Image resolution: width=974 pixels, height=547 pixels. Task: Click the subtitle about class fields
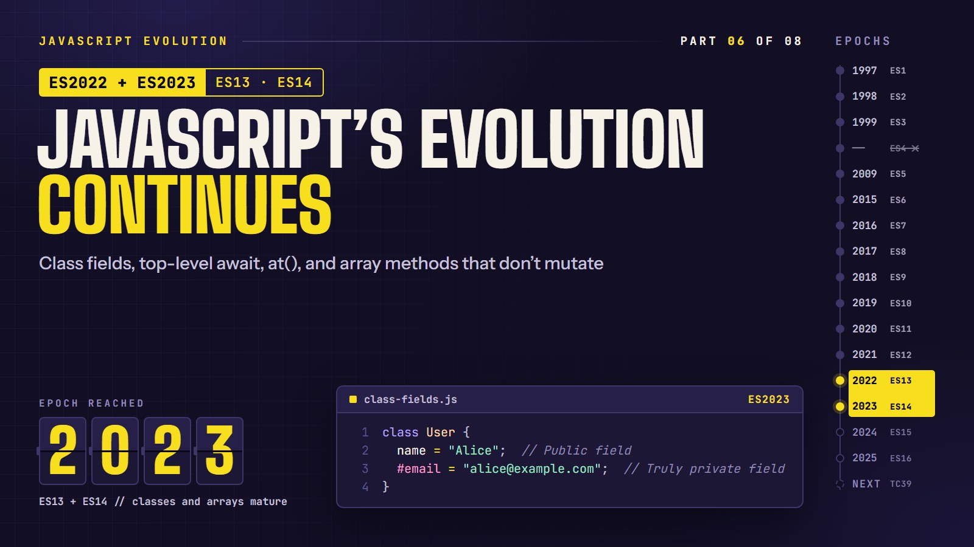[x=321, y=263]
